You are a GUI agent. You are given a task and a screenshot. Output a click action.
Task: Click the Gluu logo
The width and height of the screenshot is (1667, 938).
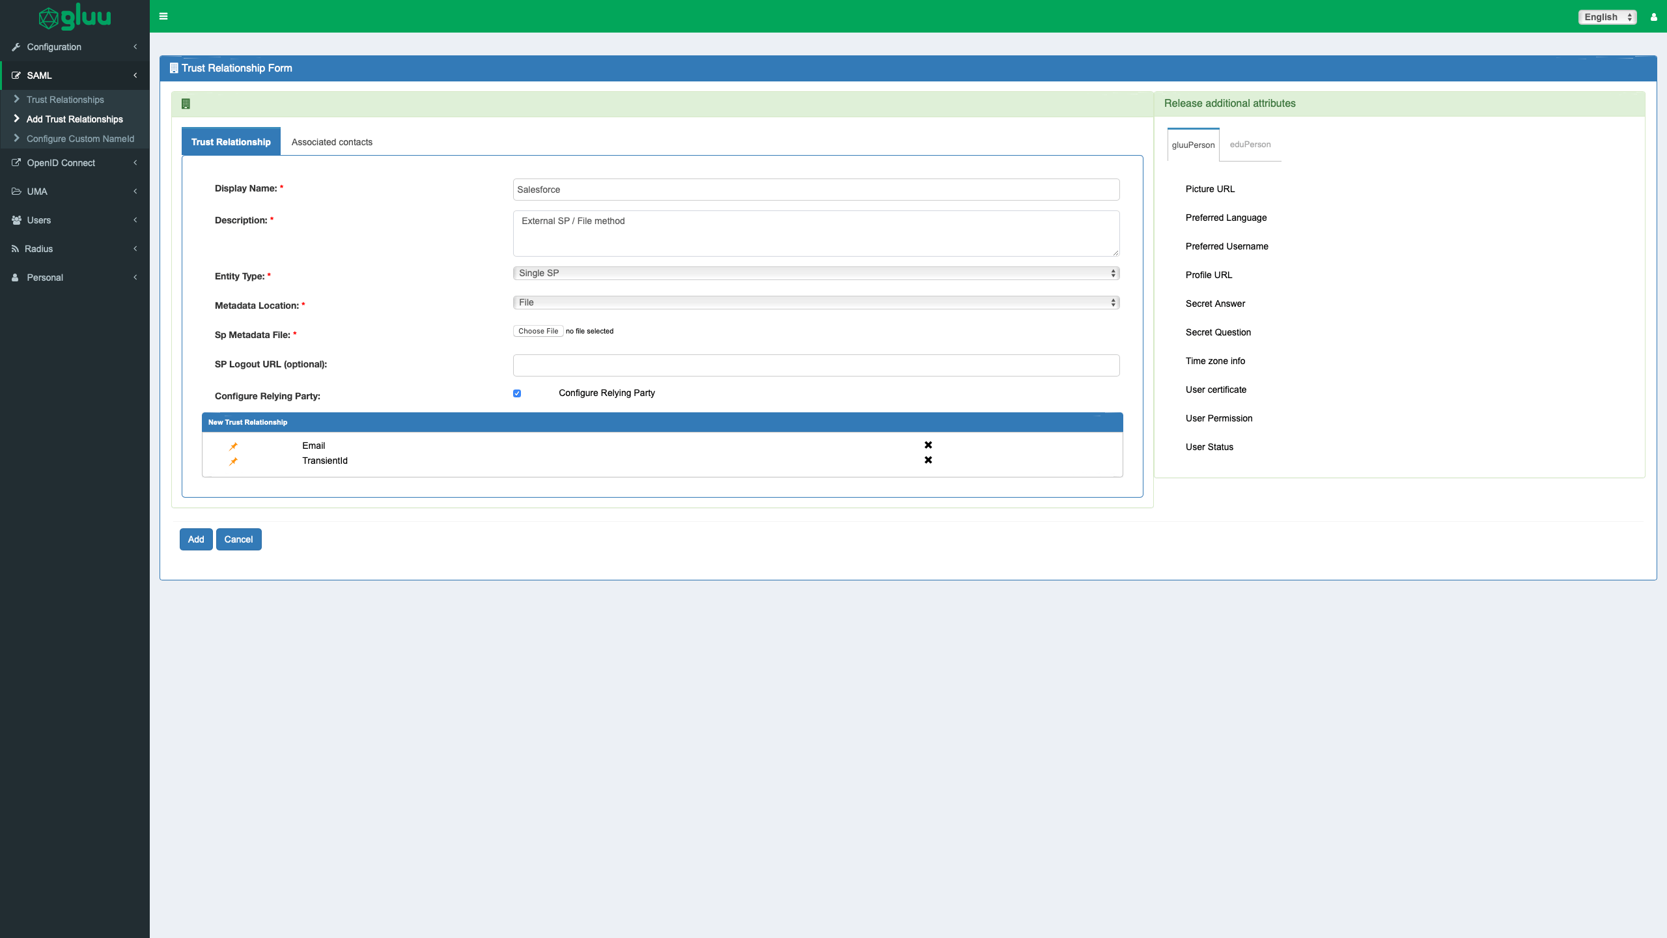click(x=74, y=17)
